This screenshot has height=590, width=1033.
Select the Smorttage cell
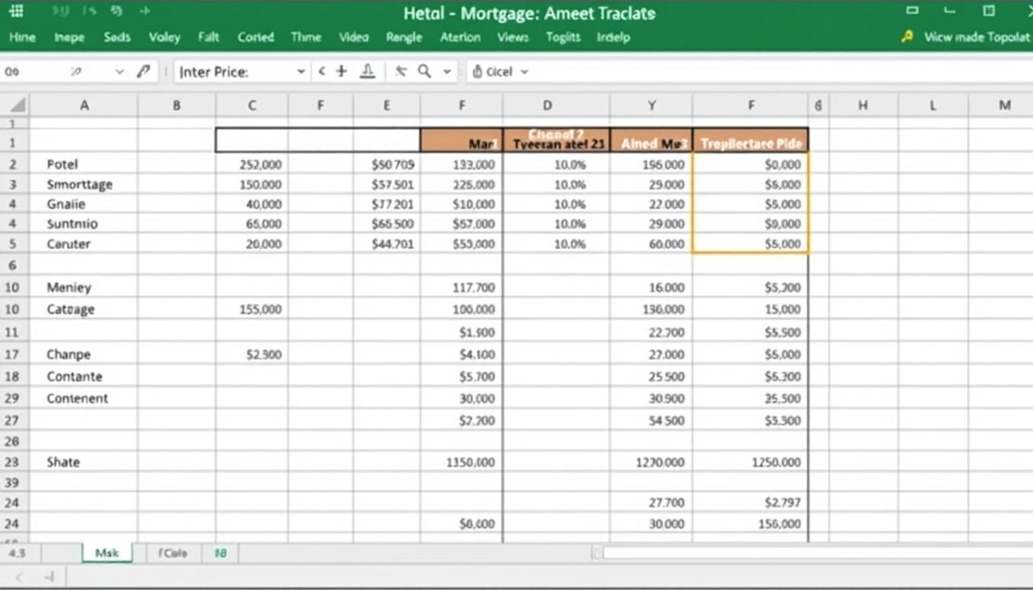[x=84, y=184]
